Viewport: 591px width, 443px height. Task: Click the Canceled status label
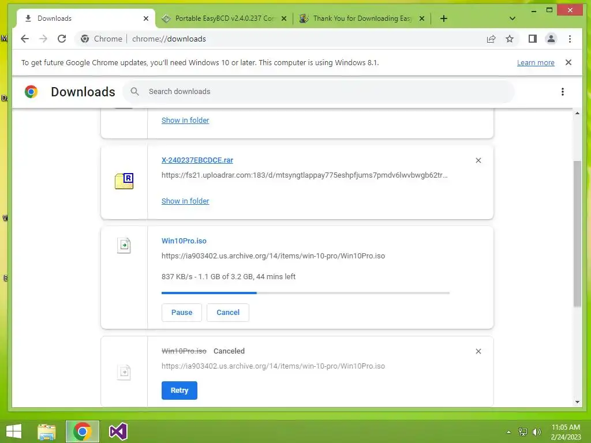click(229, 351)
